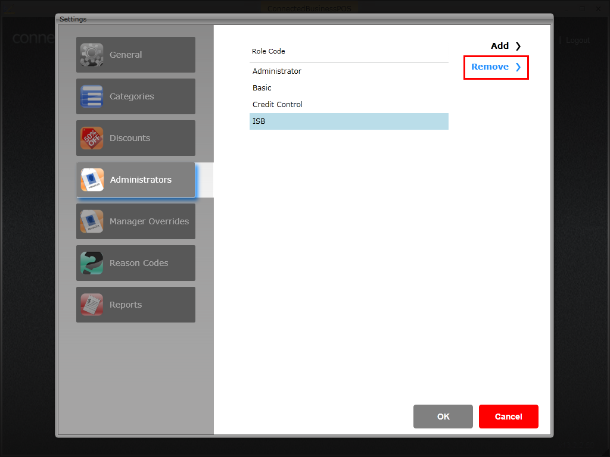
Task: Choose the Credit Control role
Action: click(x=348, y=105)
